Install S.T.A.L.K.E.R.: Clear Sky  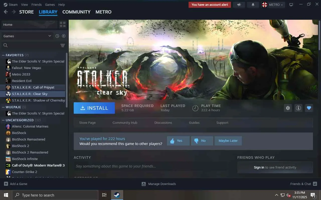click(94, 108)
